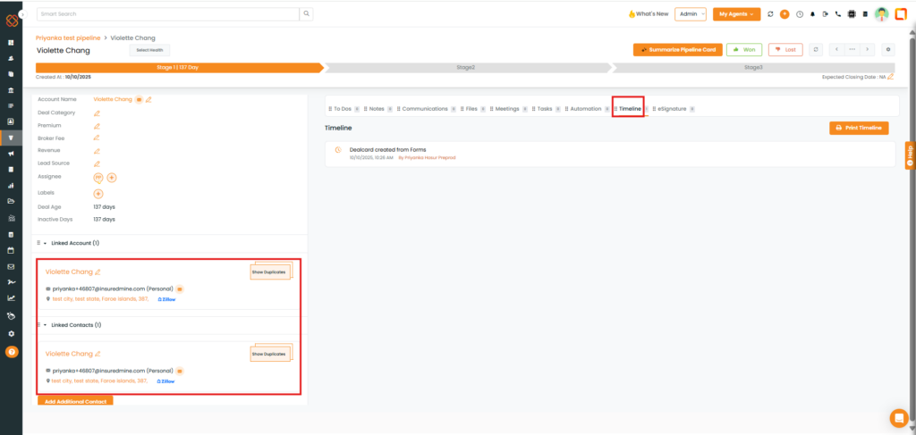
Task: Click the orange plus quick-add icon
Action: 785,14
